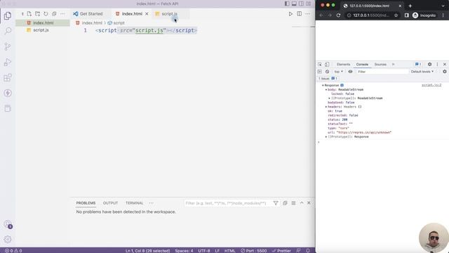This screenshot has height=253, width=449.
Task: Toggle primary sidebar layout icon in title bar
Action: pyautogui.click(x=287, y=4)
